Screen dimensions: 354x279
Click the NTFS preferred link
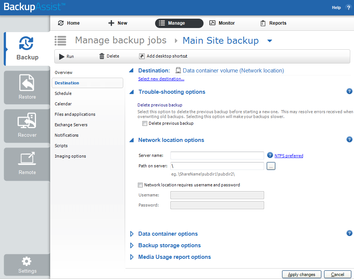point(289,156)
